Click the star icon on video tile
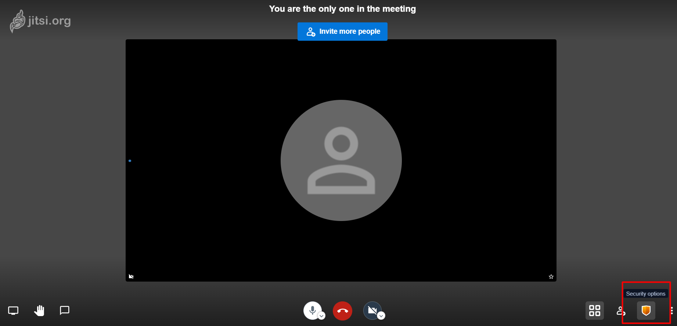Image resolution: width=677 pixels, height=326 pixels. (551, 276)
